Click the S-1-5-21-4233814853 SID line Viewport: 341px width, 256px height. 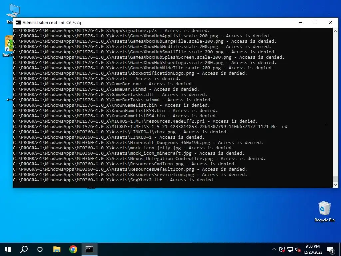coord(150,126)
